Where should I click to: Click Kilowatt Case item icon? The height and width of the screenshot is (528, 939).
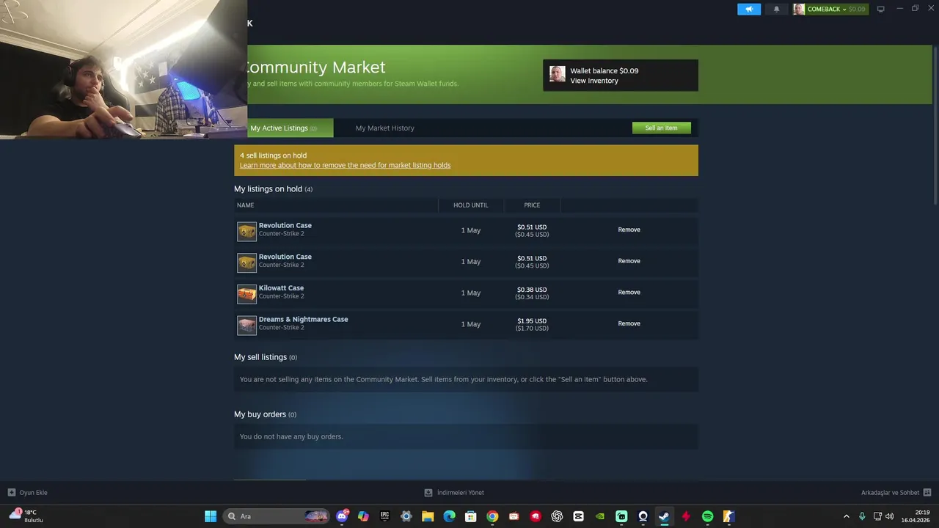pos(246,294)
